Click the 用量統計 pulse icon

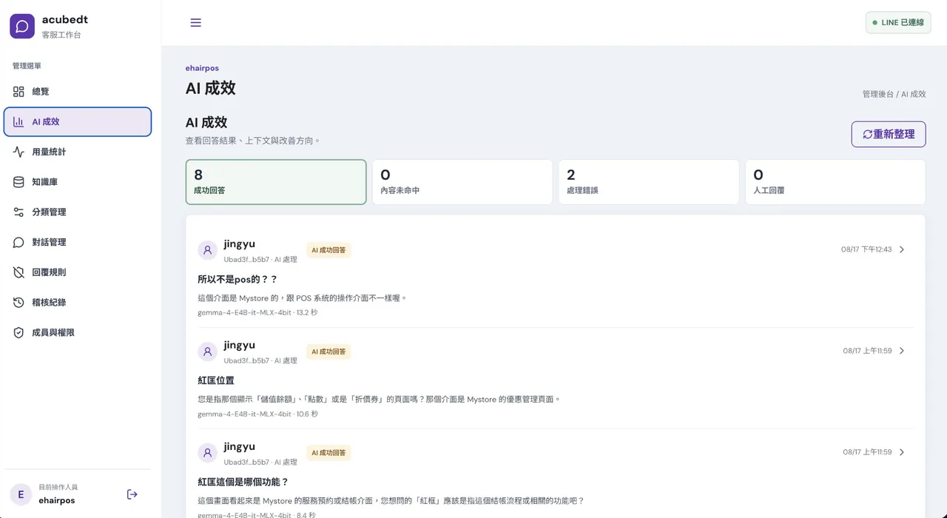coord(18,152)
